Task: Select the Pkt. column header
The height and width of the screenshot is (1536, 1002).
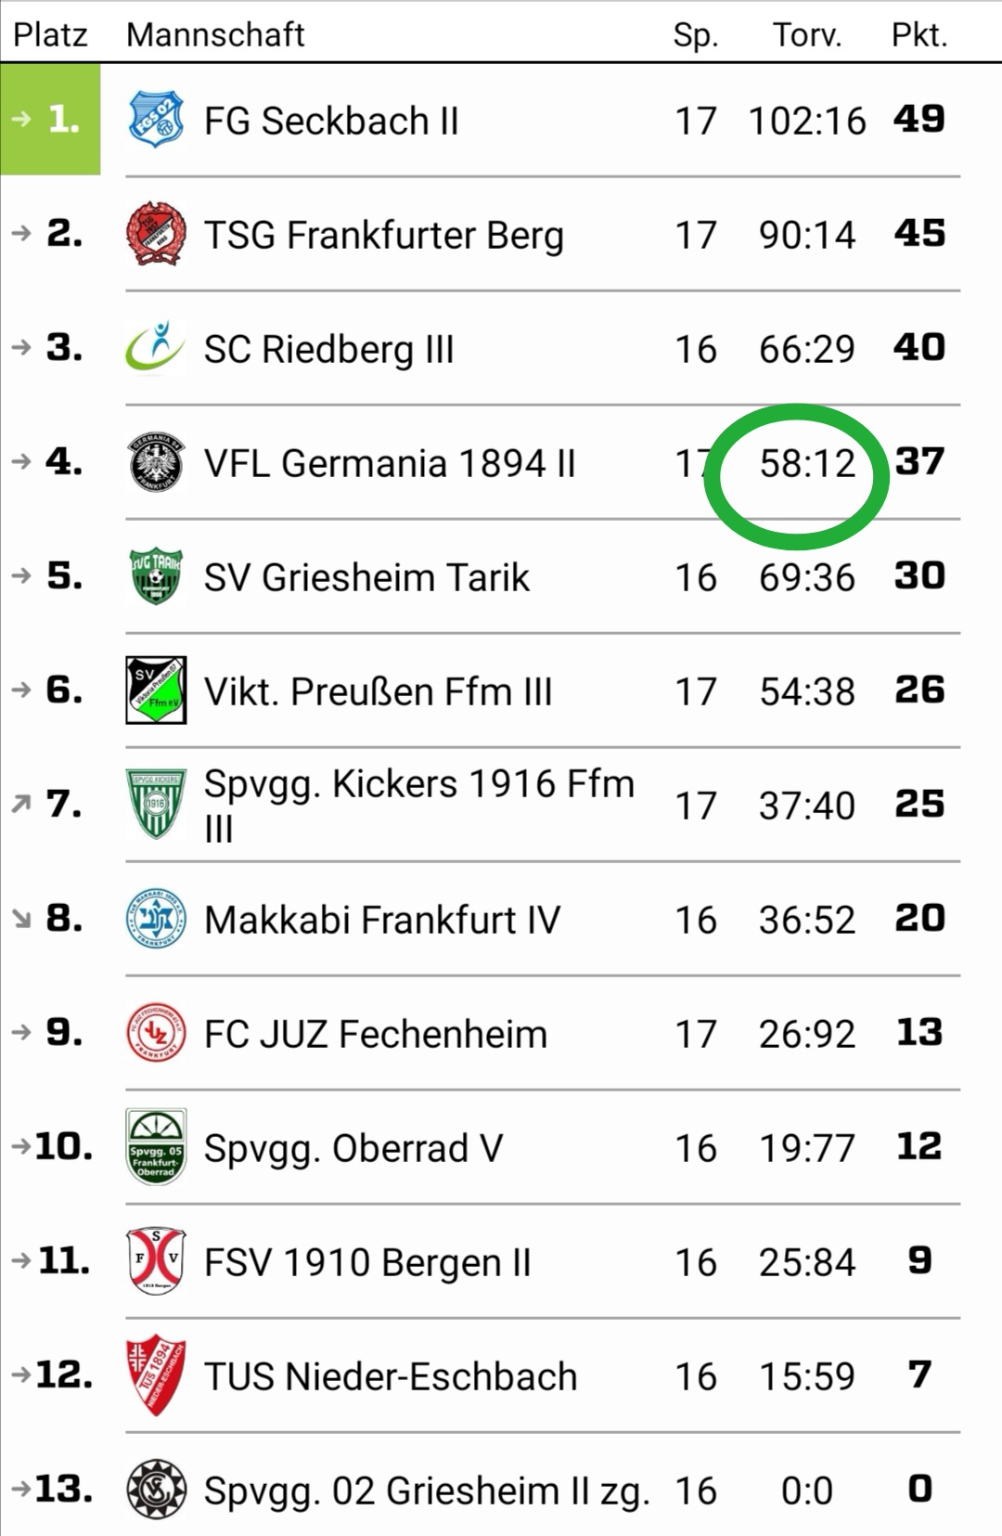Action: coord(919,35)
